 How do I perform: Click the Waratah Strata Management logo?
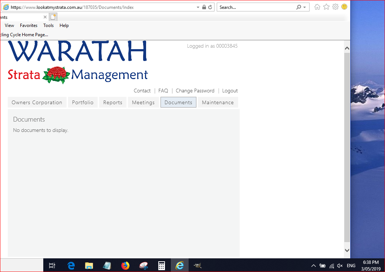(x=78, y=62)
